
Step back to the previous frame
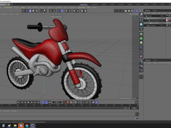(25, 102)
